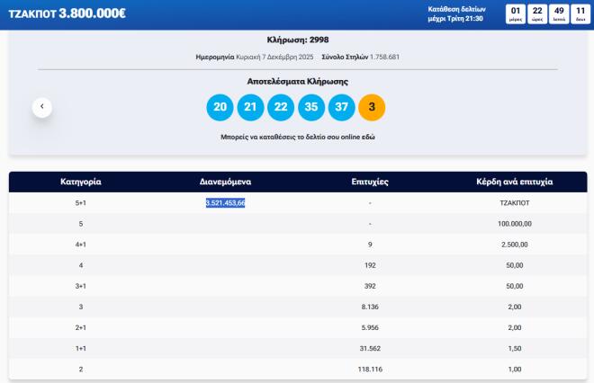Click the blue number 21 ball
The height and width of the screenshot is (383, 594).
click(250, 107)
